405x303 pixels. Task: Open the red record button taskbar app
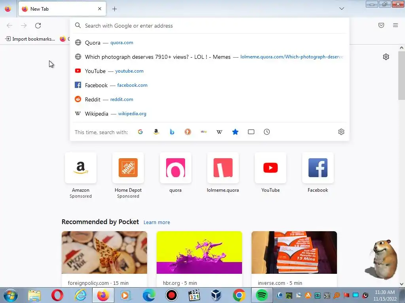172,295
